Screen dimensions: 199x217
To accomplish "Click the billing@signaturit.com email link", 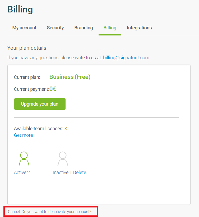I will (x=126, y=58).
